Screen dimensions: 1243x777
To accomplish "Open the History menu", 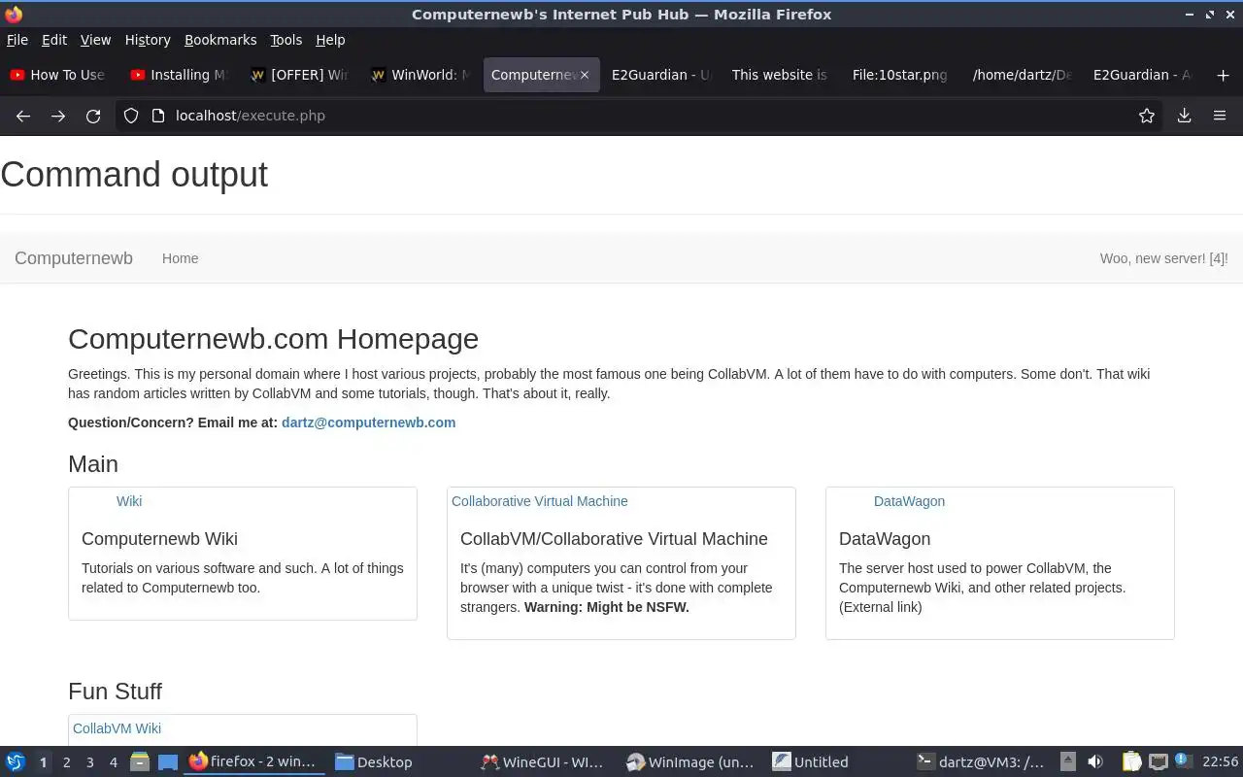I will [148, 40].
